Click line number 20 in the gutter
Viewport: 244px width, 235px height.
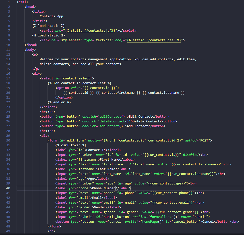pos(8,92)
